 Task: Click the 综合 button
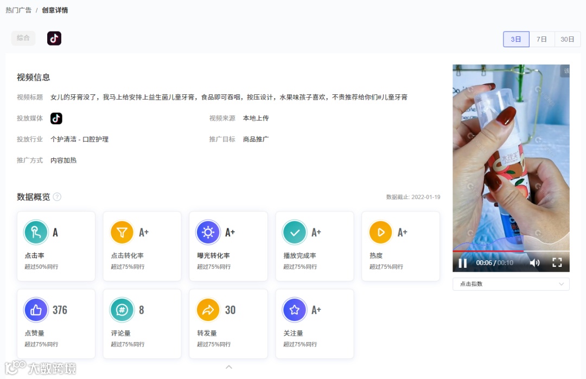tap(23, 38)
